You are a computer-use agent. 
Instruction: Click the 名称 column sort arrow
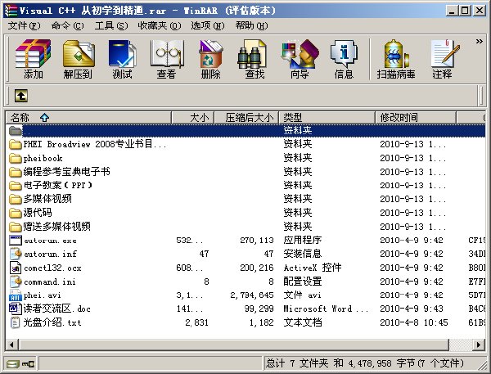pos(44,118)
